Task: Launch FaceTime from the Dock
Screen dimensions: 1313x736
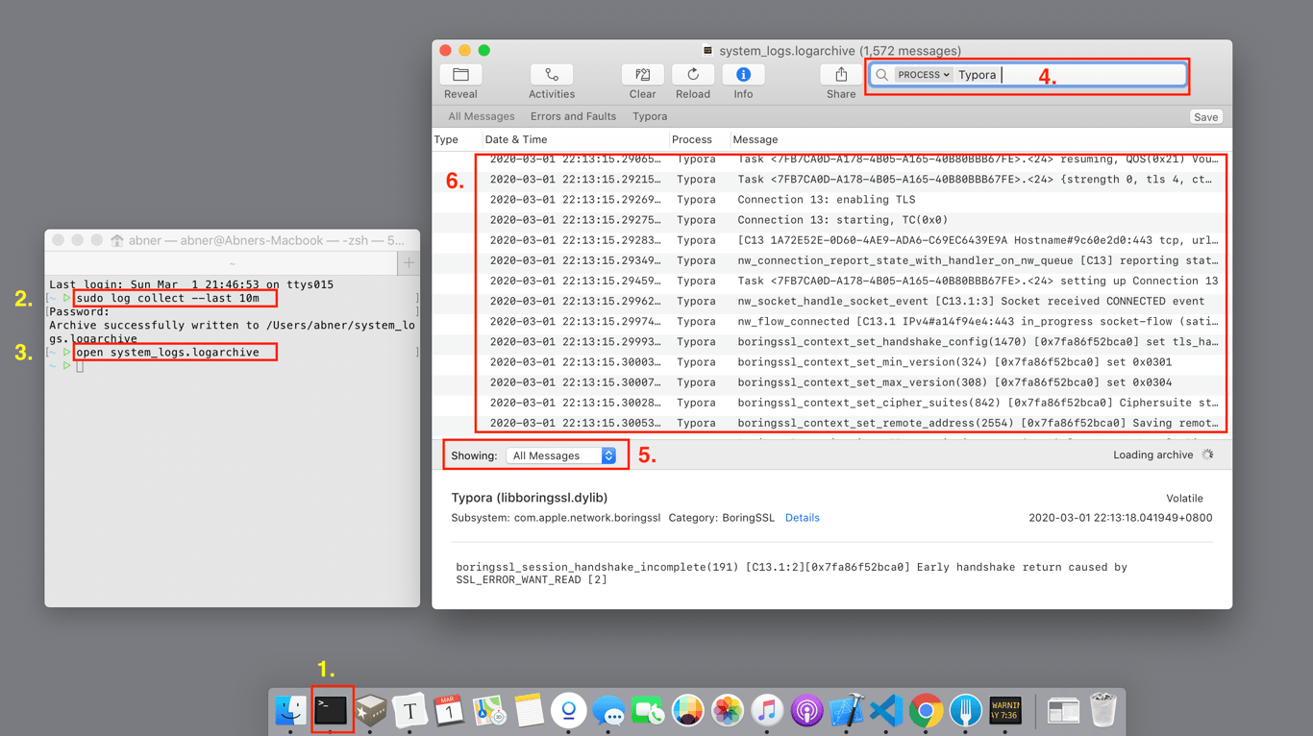Action: (648, 711)
